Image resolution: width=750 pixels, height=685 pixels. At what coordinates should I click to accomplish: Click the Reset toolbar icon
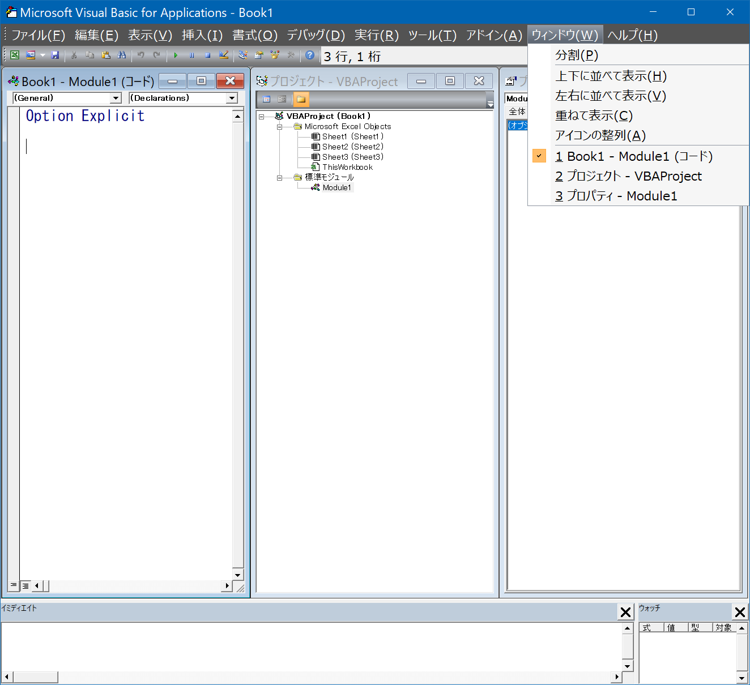208,55
